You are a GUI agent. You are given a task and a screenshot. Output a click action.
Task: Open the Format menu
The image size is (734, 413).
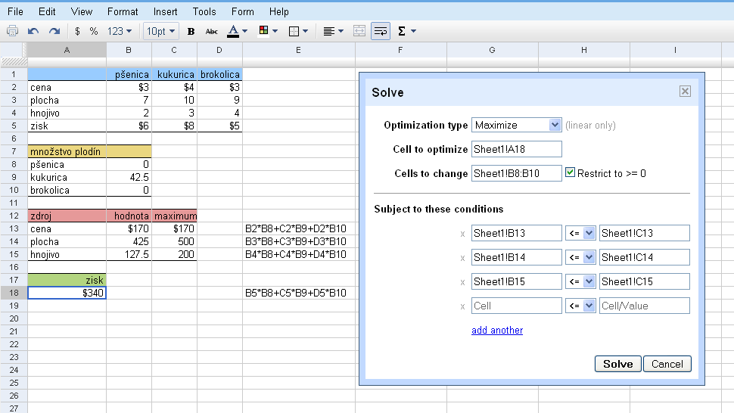[123, 11]
